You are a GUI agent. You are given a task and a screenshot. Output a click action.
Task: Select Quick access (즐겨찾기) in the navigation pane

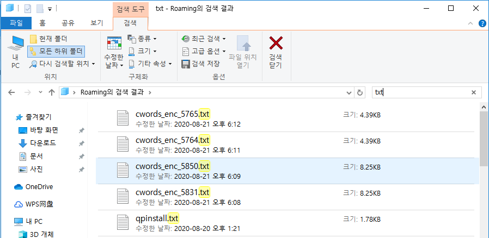pos(34,117)
